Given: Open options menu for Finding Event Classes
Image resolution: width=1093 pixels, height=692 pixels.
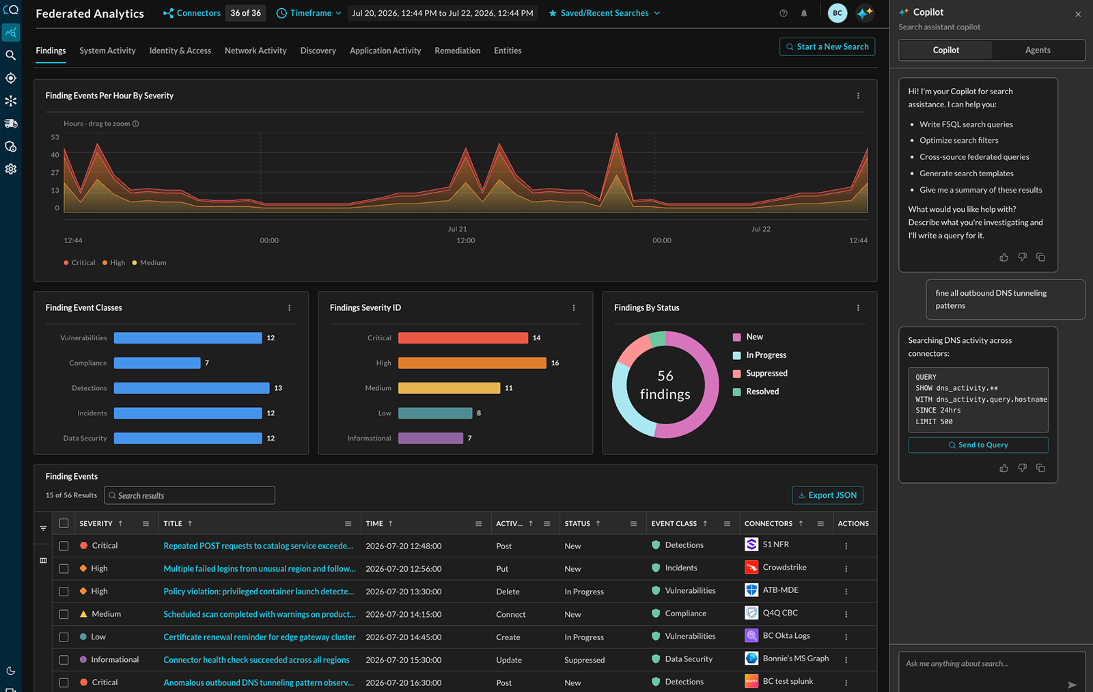Looking at the screenshot, I should tap(290, 308).
